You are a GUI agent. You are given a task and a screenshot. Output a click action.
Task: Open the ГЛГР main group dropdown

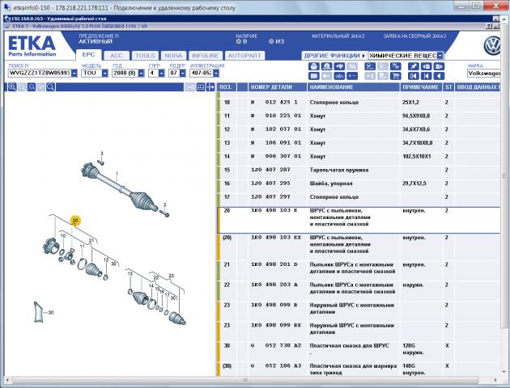click(162, 73)
